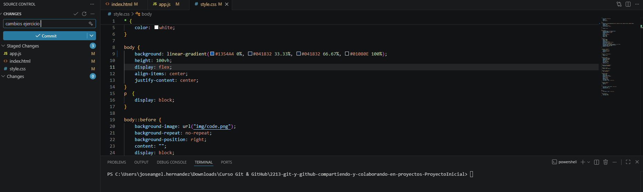Open terminal panel more actions ellipsis
643x192 pixels.
(x=615, y=162)
